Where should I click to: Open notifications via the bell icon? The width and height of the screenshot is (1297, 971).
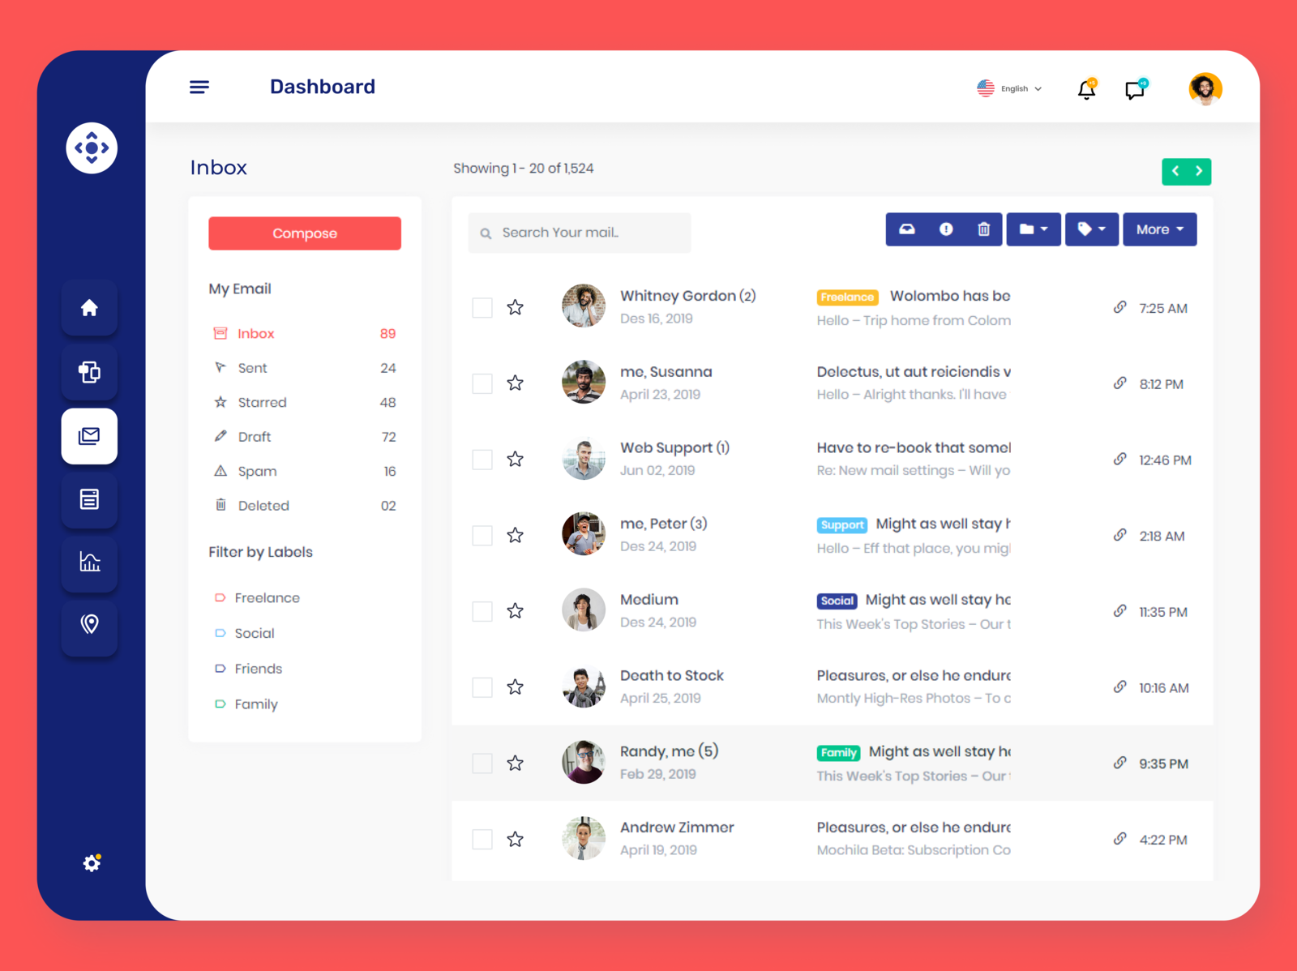pos(1085,89)
